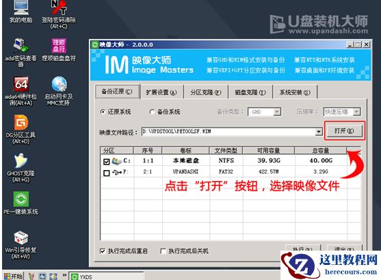
Task: Sort by the 文件类型 column header
Action: (x=226, y=150)
